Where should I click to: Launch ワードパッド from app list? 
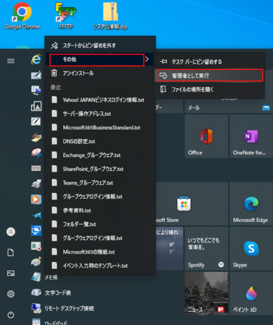pyautogui.click(x=49, y=322)
